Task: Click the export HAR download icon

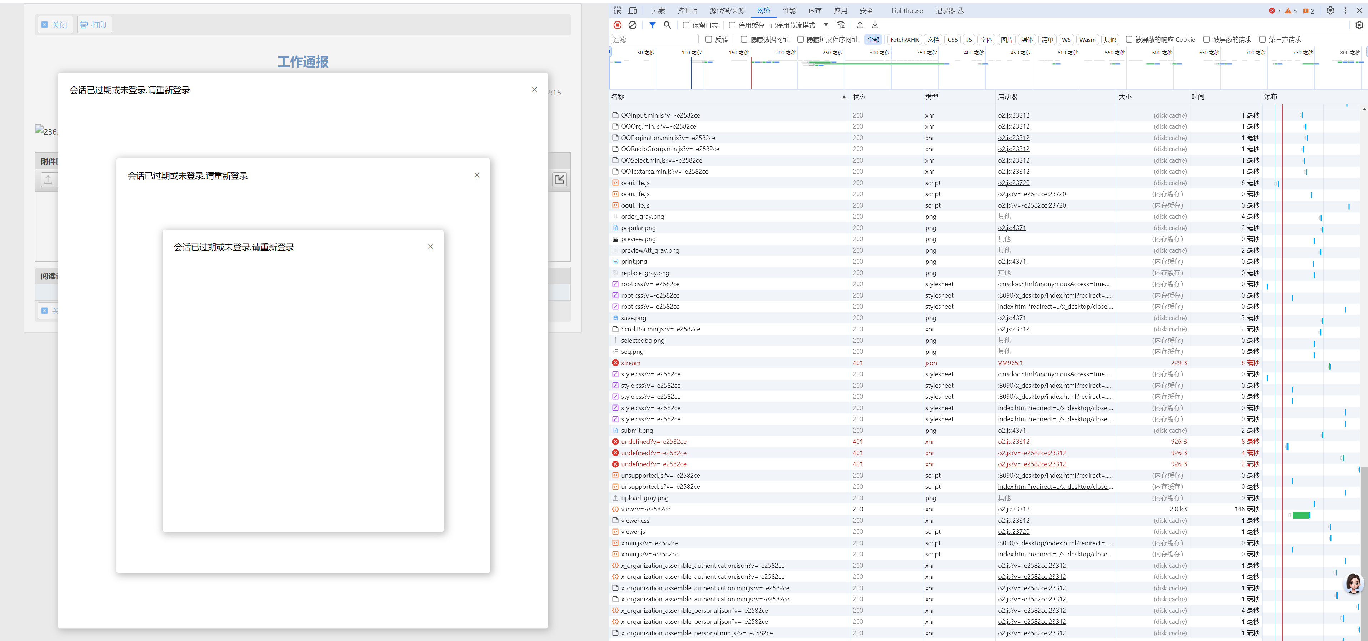Action: [875, 25]
